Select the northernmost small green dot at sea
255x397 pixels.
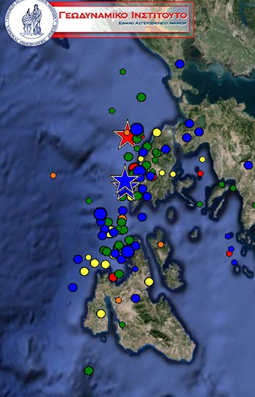coord(123,72)
